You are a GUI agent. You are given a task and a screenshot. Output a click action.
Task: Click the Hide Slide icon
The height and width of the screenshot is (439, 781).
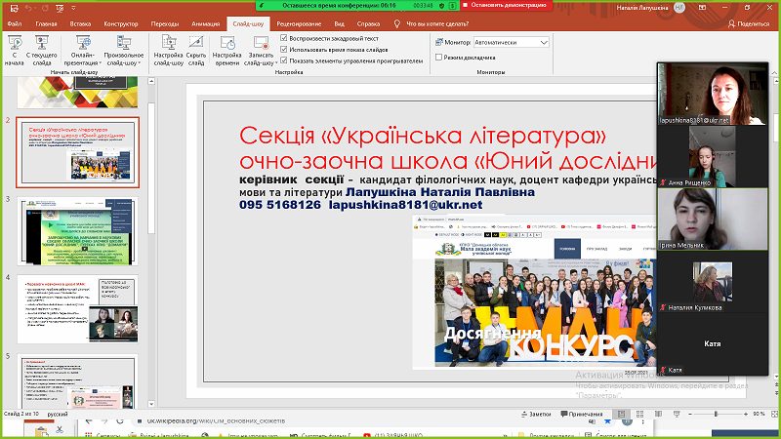[x=196, y=43]
